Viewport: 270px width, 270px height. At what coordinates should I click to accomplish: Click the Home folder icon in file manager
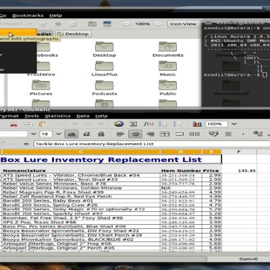(92, 24)
